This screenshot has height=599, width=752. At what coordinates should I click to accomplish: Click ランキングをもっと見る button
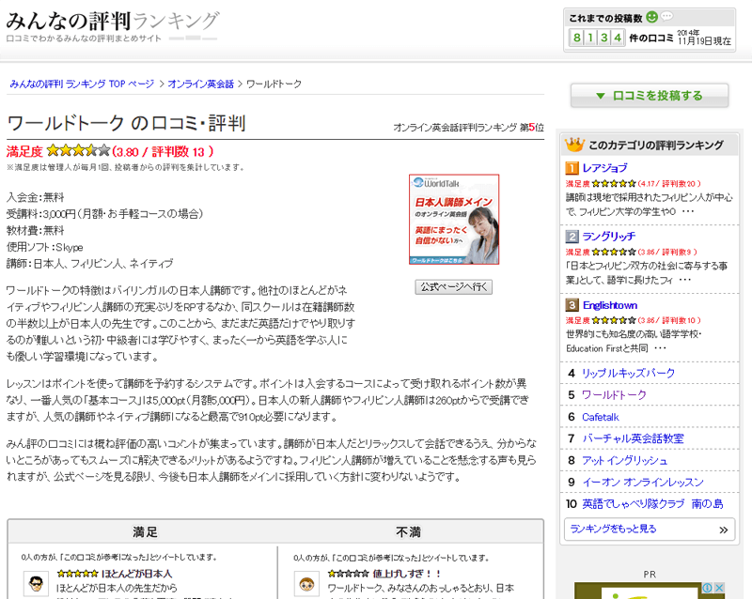pyautogui.click(x=650, y=530)
